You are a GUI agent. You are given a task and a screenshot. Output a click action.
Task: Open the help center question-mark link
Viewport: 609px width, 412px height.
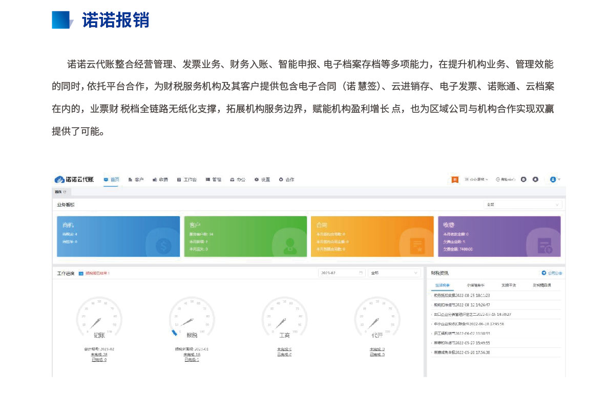[506, 179]
